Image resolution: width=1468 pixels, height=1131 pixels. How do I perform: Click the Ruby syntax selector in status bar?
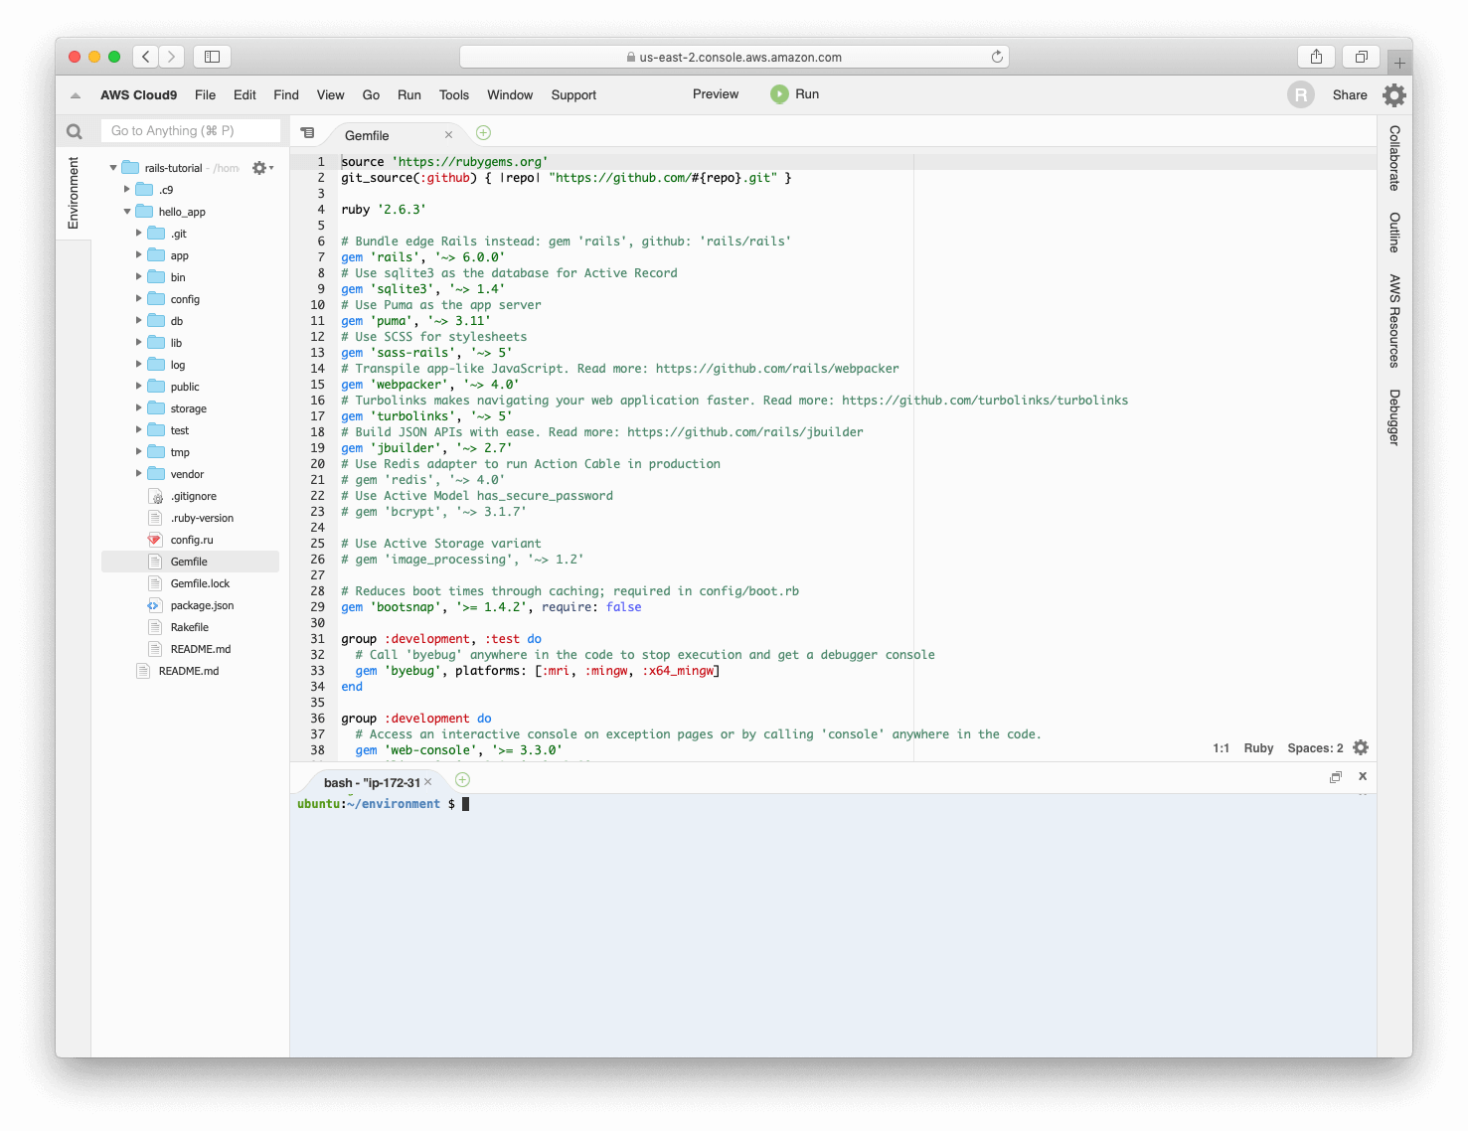(x=1258, y=748)
